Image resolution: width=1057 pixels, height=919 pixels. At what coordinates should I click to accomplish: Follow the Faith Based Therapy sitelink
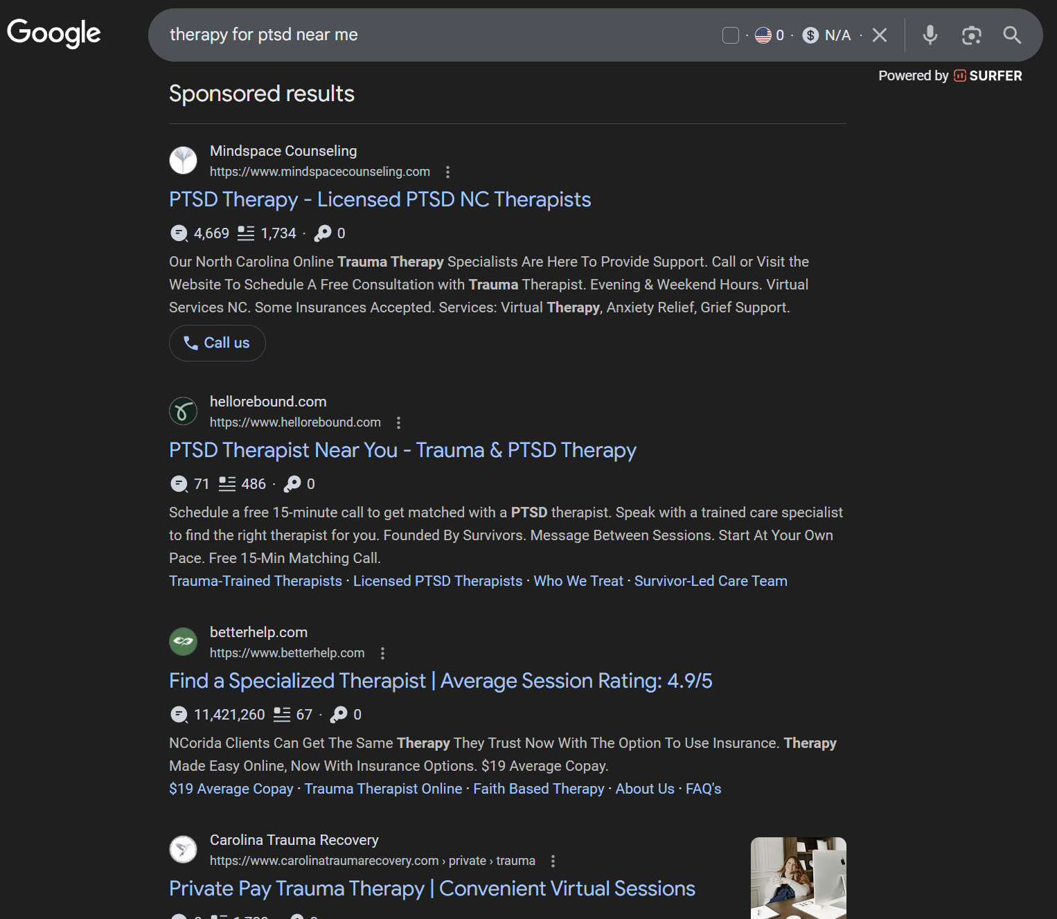[x=538, y=789]
